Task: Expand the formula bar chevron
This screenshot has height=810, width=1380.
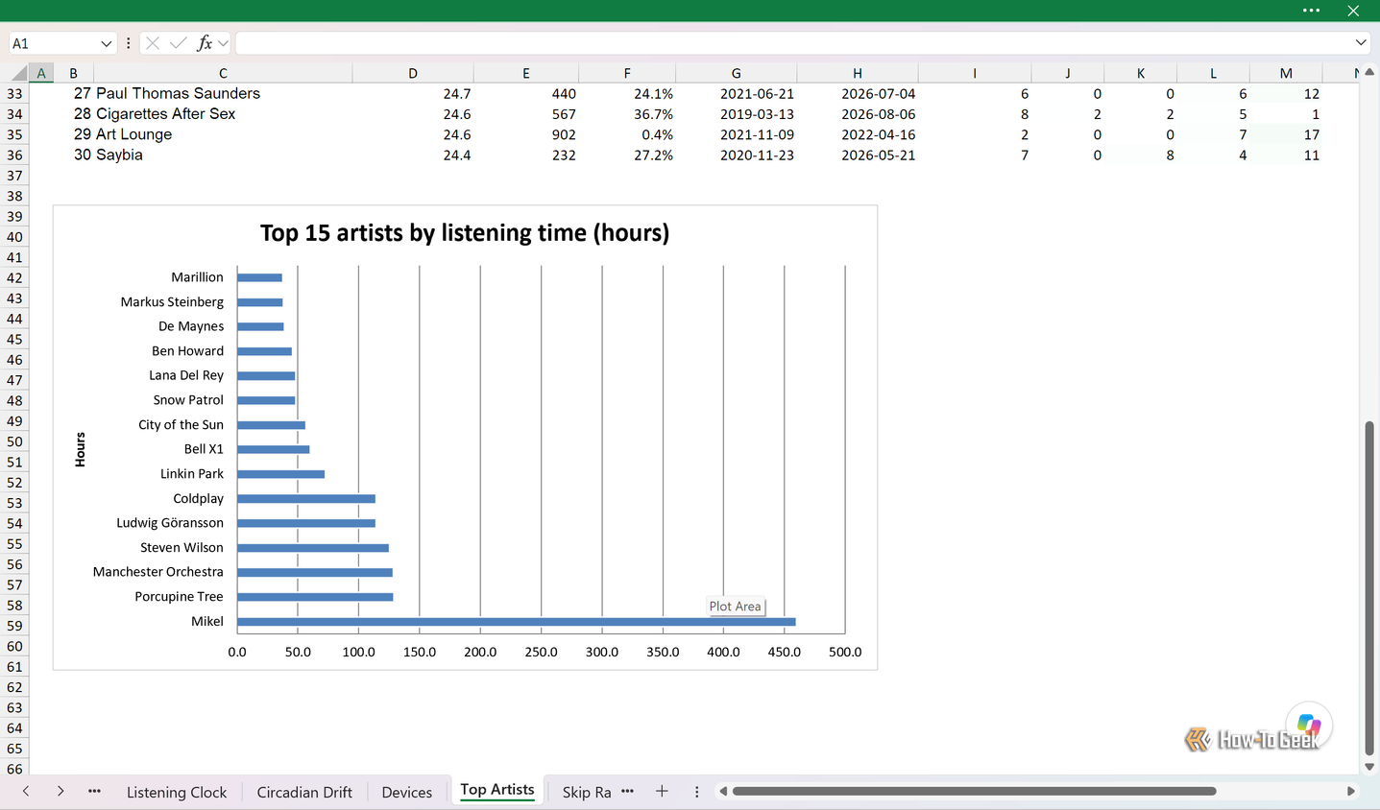Action: 1361,42
